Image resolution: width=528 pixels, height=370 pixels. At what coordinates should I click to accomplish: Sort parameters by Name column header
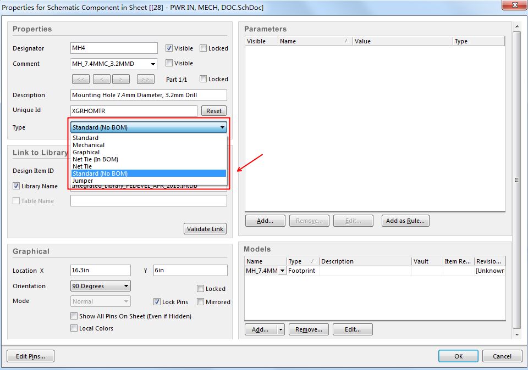pos(315,41)
